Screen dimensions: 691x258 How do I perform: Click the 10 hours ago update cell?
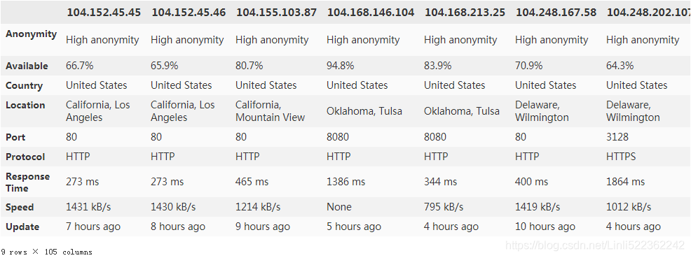tap(545, 227)
